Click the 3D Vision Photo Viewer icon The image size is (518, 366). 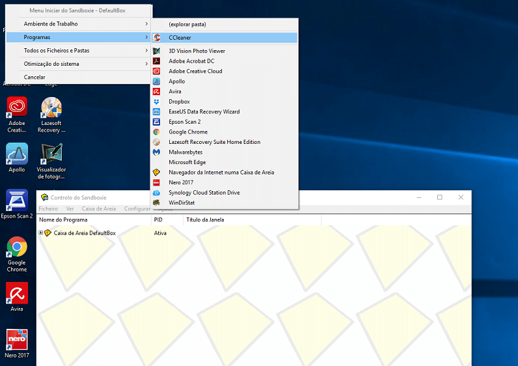[157, 51]
